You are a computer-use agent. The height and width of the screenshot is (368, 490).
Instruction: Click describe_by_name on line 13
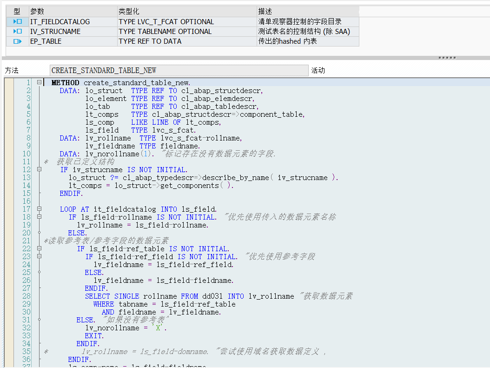[235, 178]
